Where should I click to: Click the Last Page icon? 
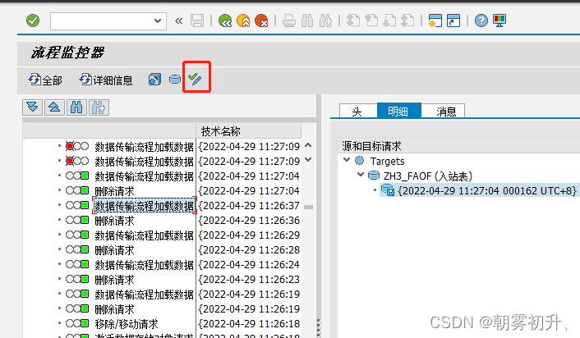point(407,21)
